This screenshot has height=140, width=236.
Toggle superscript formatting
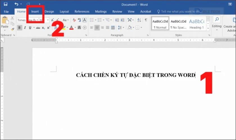48,28
